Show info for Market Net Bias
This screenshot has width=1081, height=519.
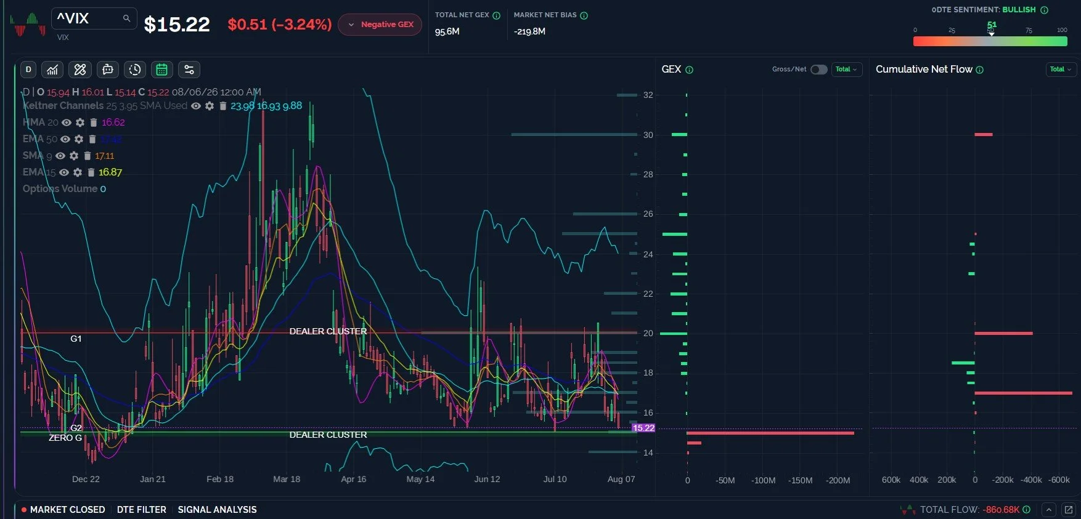tap(584, 15)
